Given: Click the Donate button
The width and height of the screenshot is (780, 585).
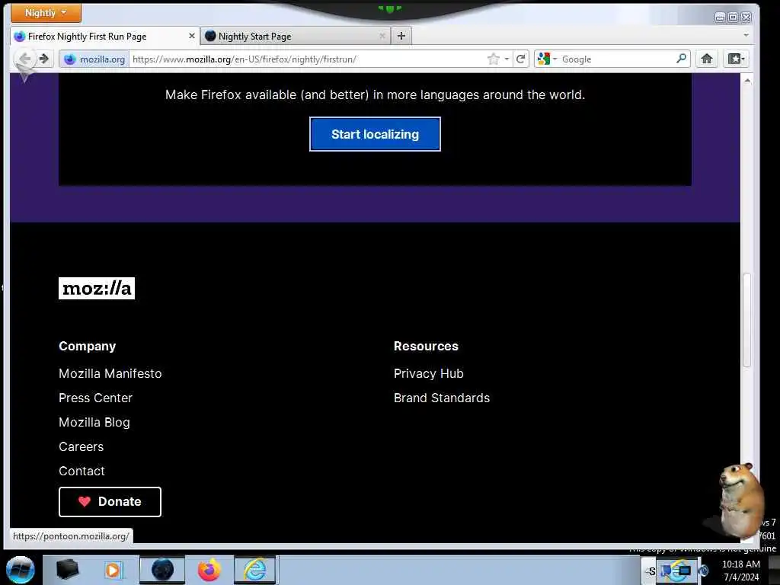Looking at the screenshot, I should 110,502.
